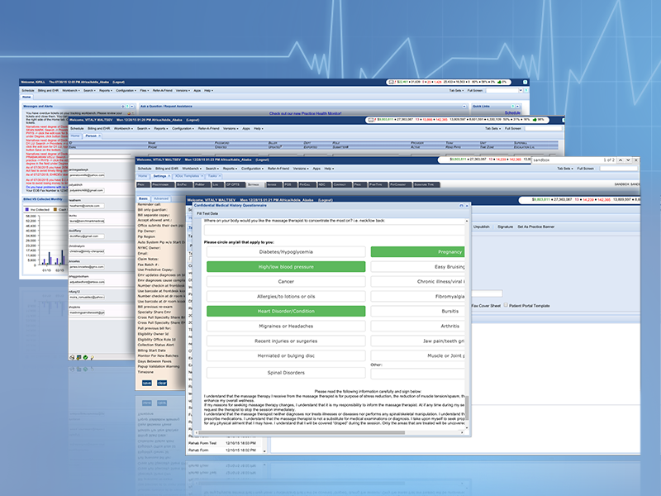Toggle Recent injuries or surgeries option
The width and height of the screenshot is (661, 496).
tap(286, 341)
